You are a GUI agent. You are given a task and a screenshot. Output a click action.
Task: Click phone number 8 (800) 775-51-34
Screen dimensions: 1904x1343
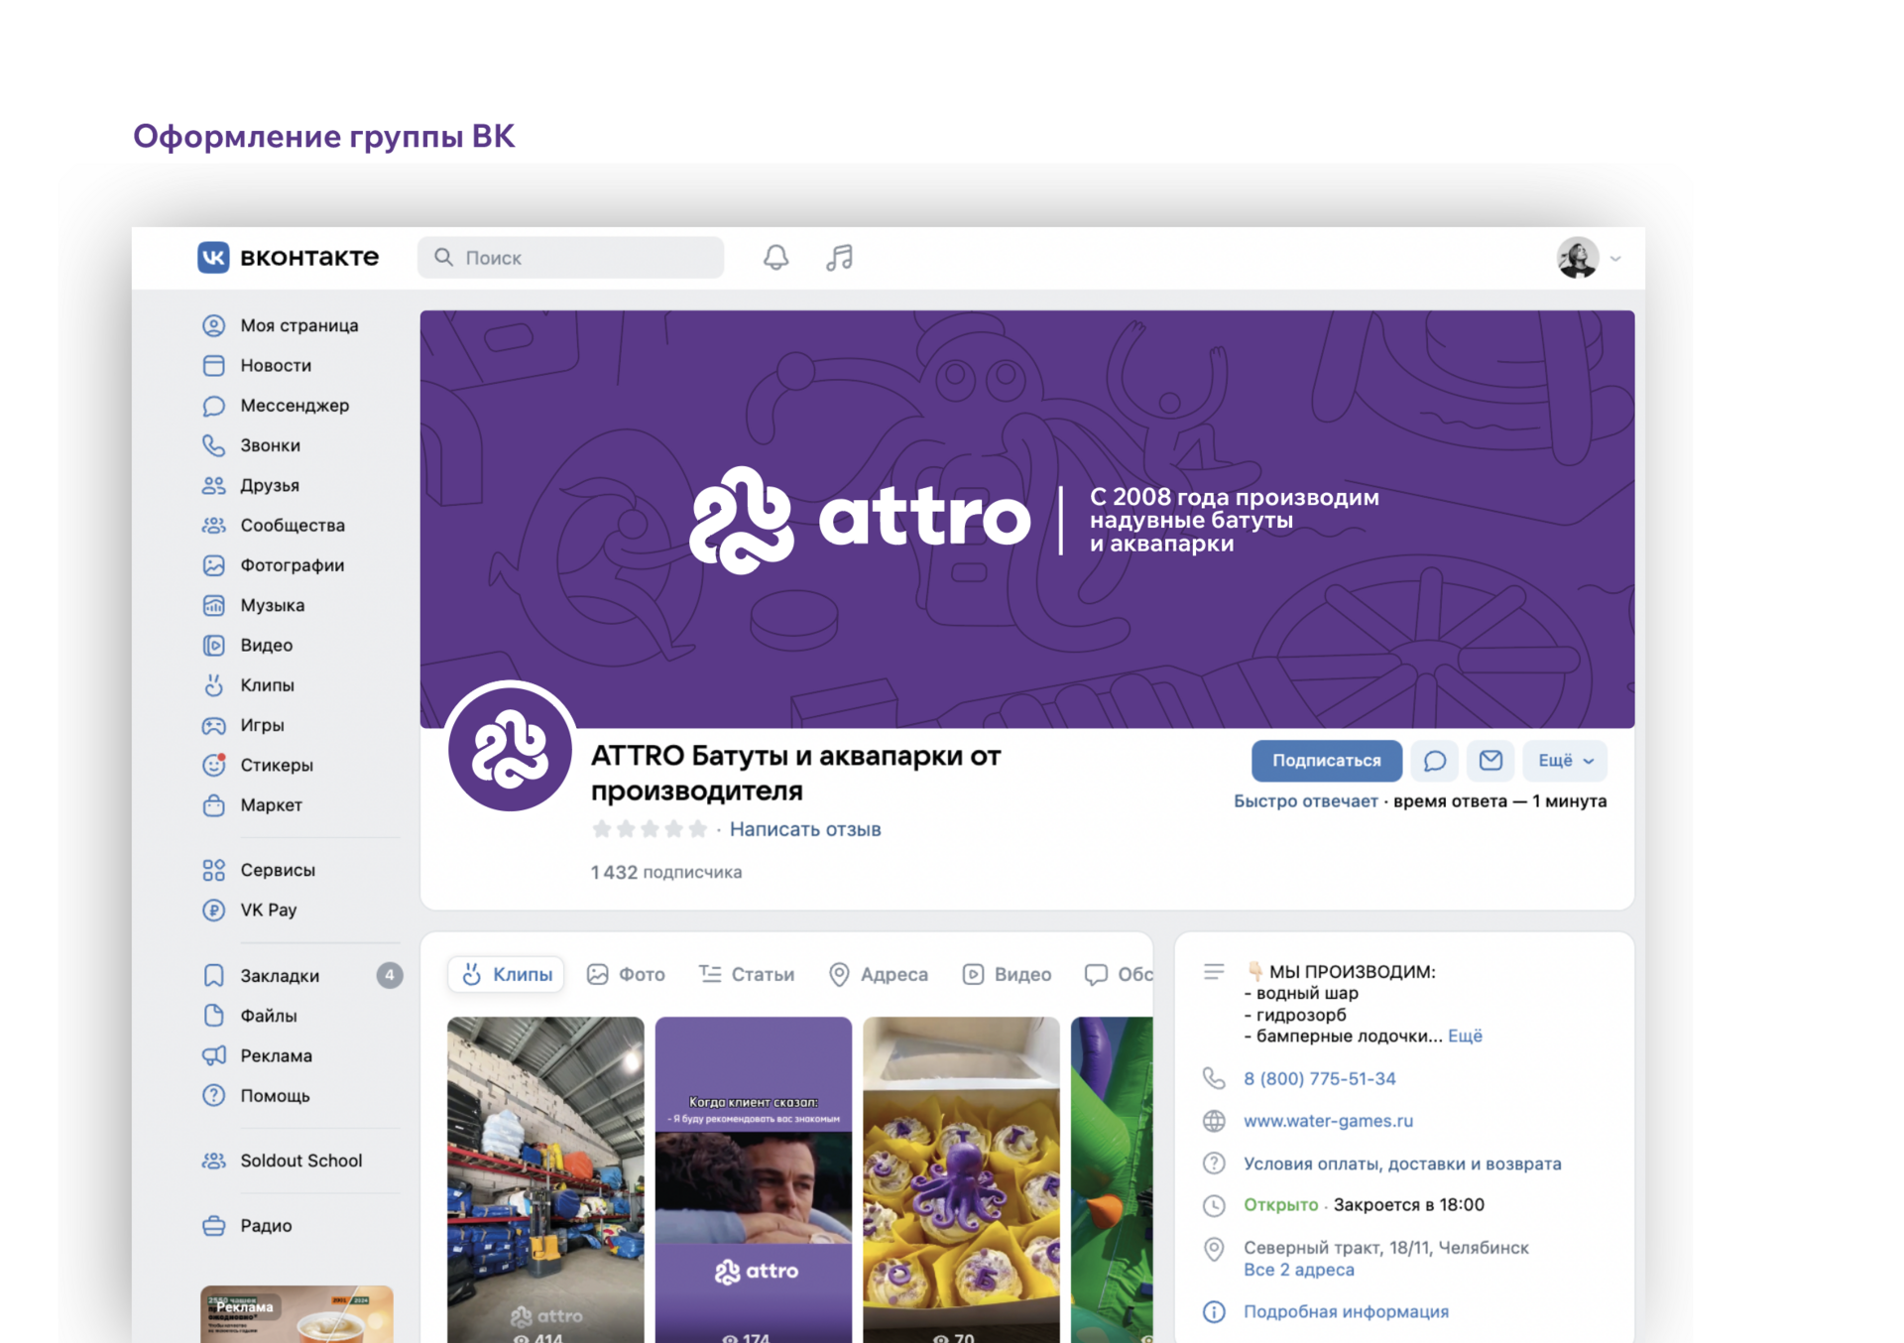1319,1078
